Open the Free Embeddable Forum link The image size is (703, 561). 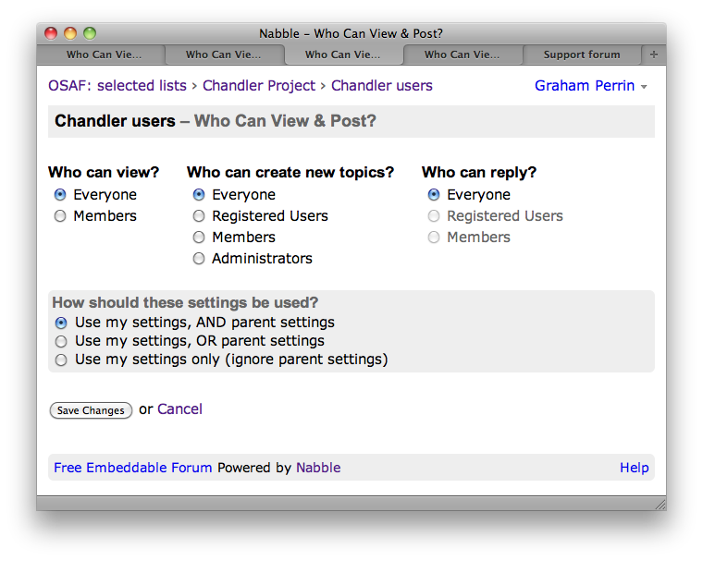[x=133, y=468]
